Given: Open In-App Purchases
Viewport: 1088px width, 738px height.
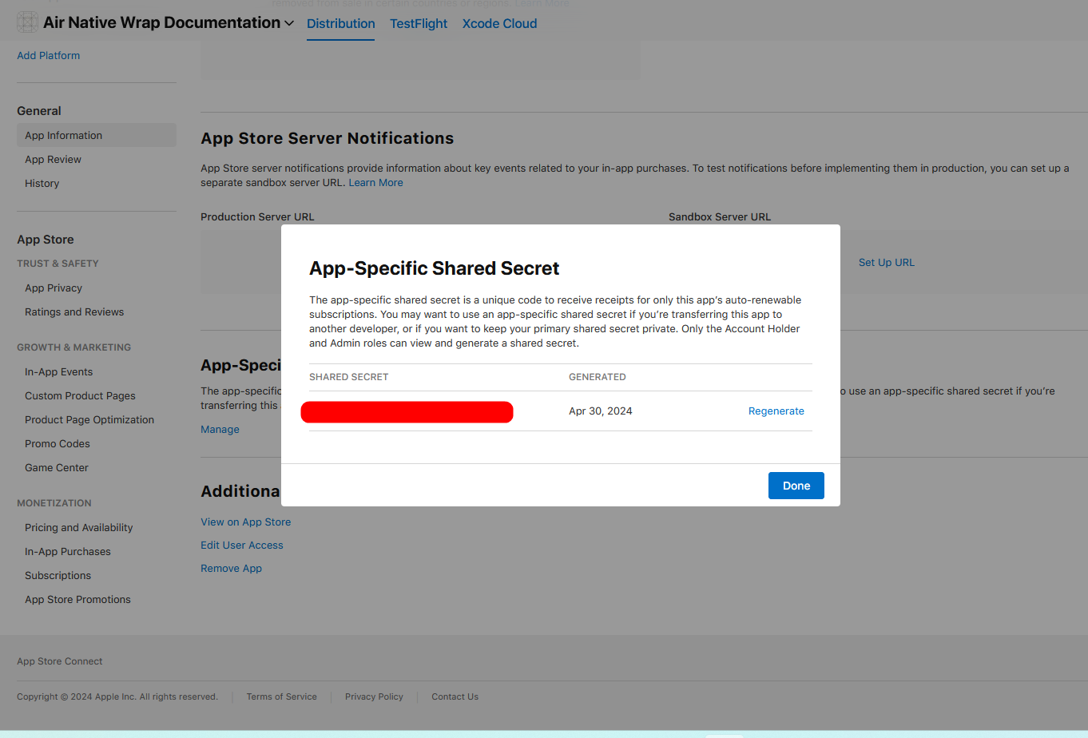Looking at the screenshot, I should pos(68,551).
